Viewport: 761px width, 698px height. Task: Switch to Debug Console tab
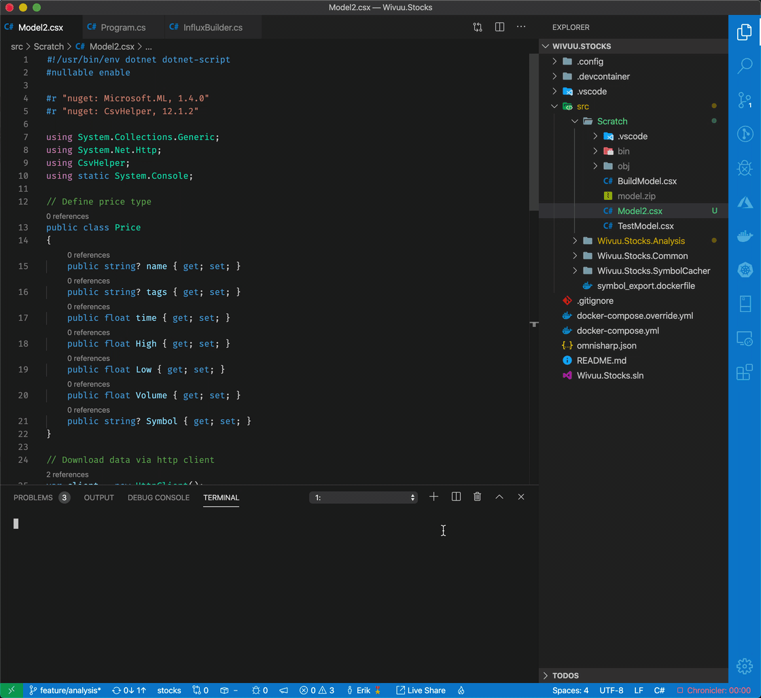click(x=159, y=498)
